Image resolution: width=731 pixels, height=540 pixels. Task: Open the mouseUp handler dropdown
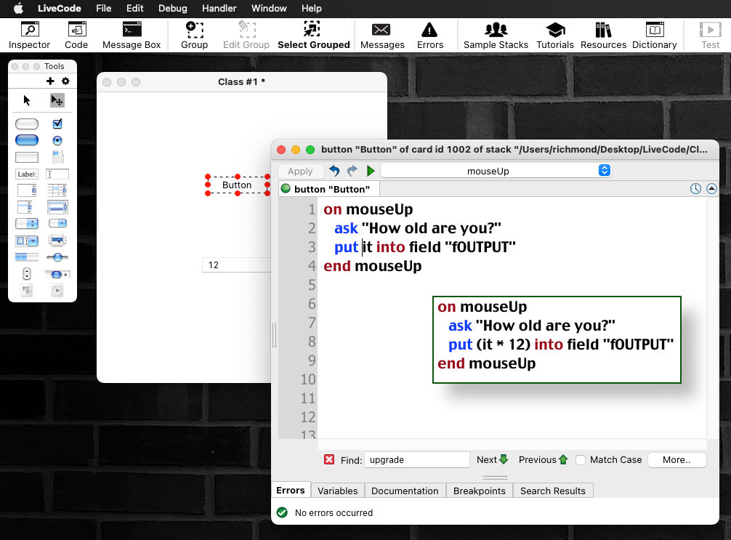click(496, 171)
